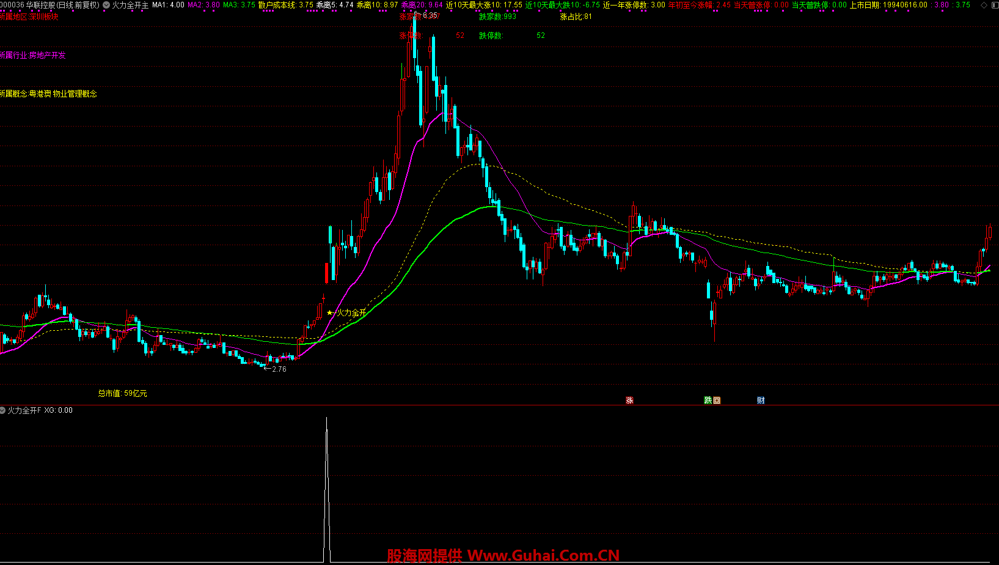Click the 回 event marker next to 跌
This screenshot has width=999, height=565.
click(717, 401)
